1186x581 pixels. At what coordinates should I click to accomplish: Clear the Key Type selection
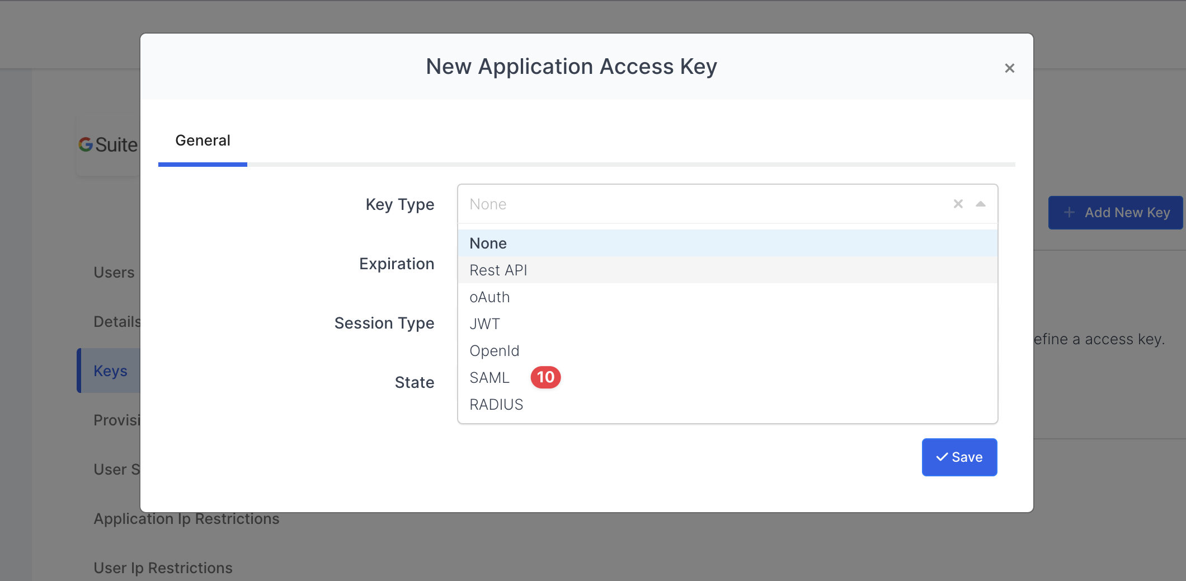[x=958, y=204]
